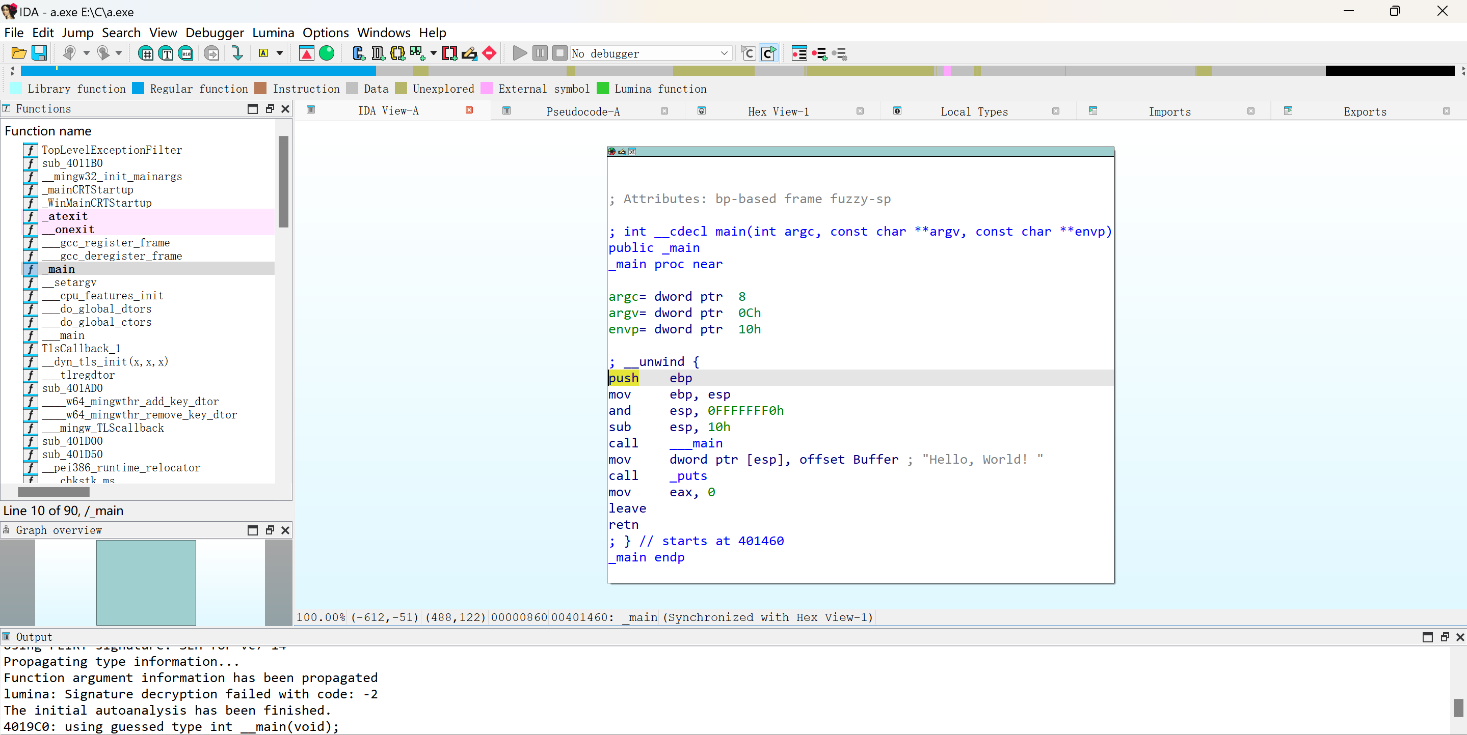1467x735 pixels.
Task: Click the green circle toolbar icon
Action: coord(327,53)
